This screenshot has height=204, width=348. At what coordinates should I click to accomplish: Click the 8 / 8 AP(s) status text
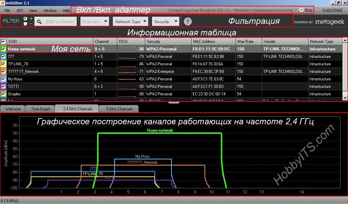[x=10, y=201]
